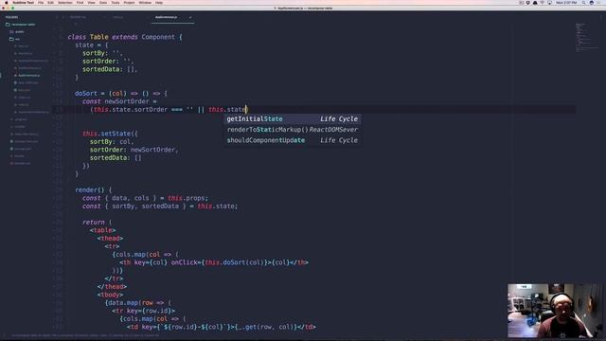Click the line 'class Table extends Component {'
Viewport: 606px width, 341px height.
coord(125,37)
